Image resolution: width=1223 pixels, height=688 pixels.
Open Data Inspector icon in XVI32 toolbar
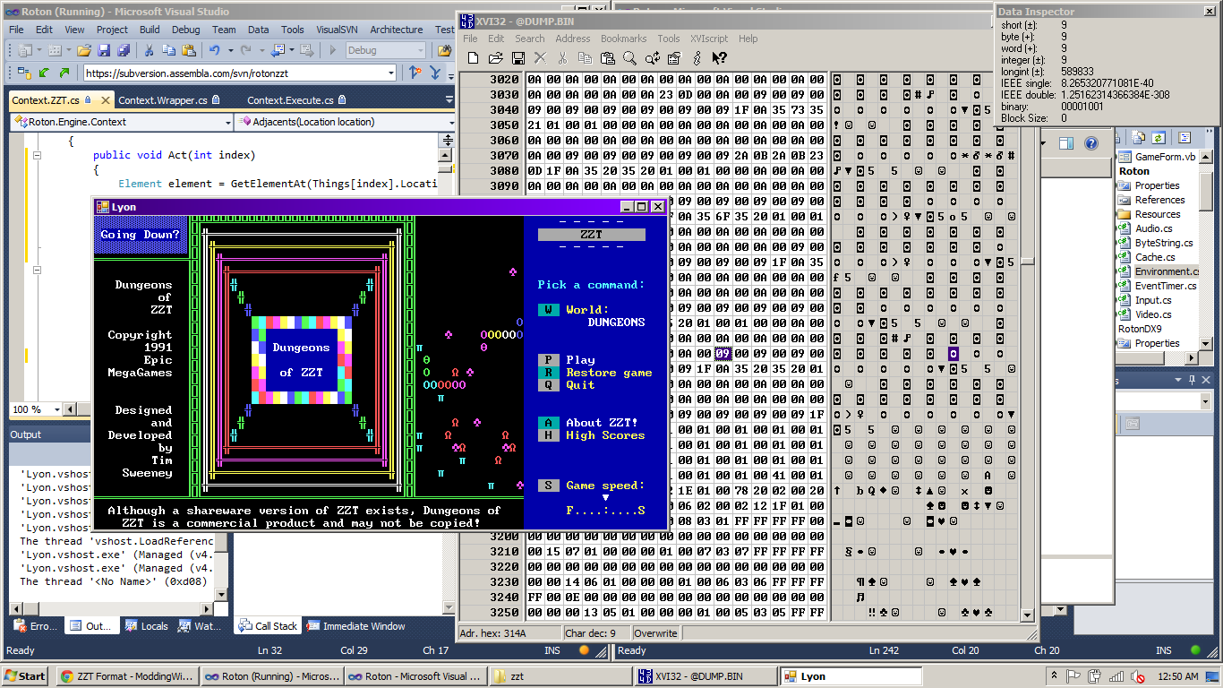(674, 58)
